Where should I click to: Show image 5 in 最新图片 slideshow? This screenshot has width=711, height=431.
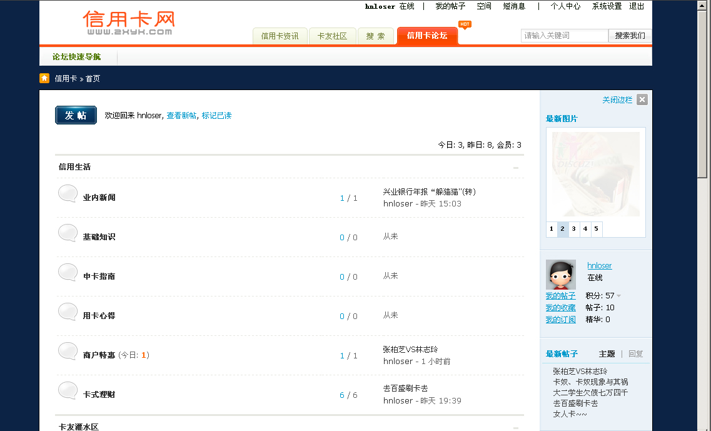[597, 229]
